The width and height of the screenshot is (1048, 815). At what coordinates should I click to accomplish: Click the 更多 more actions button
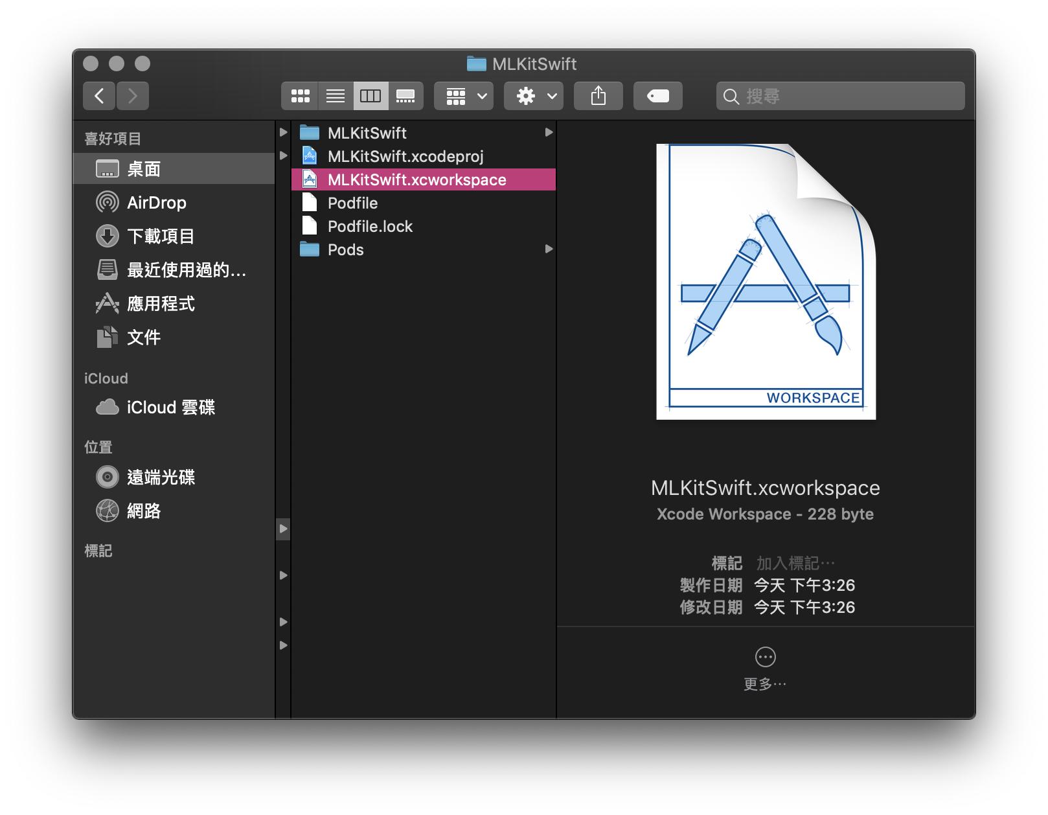[x=765, y=669]
